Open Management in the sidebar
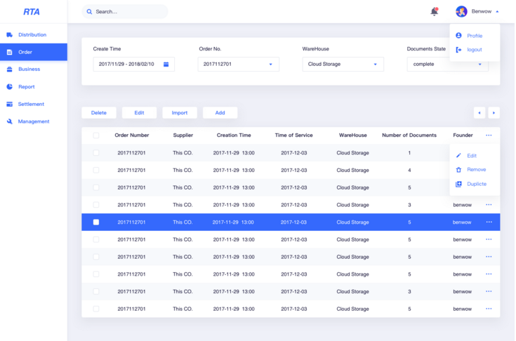The image size is (516, 341). click(34, 121)
